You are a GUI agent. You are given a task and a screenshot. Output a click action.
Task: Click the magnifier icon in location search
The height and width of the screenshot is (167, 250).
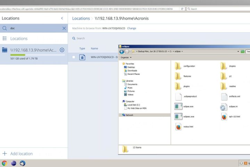pos(5,28)
